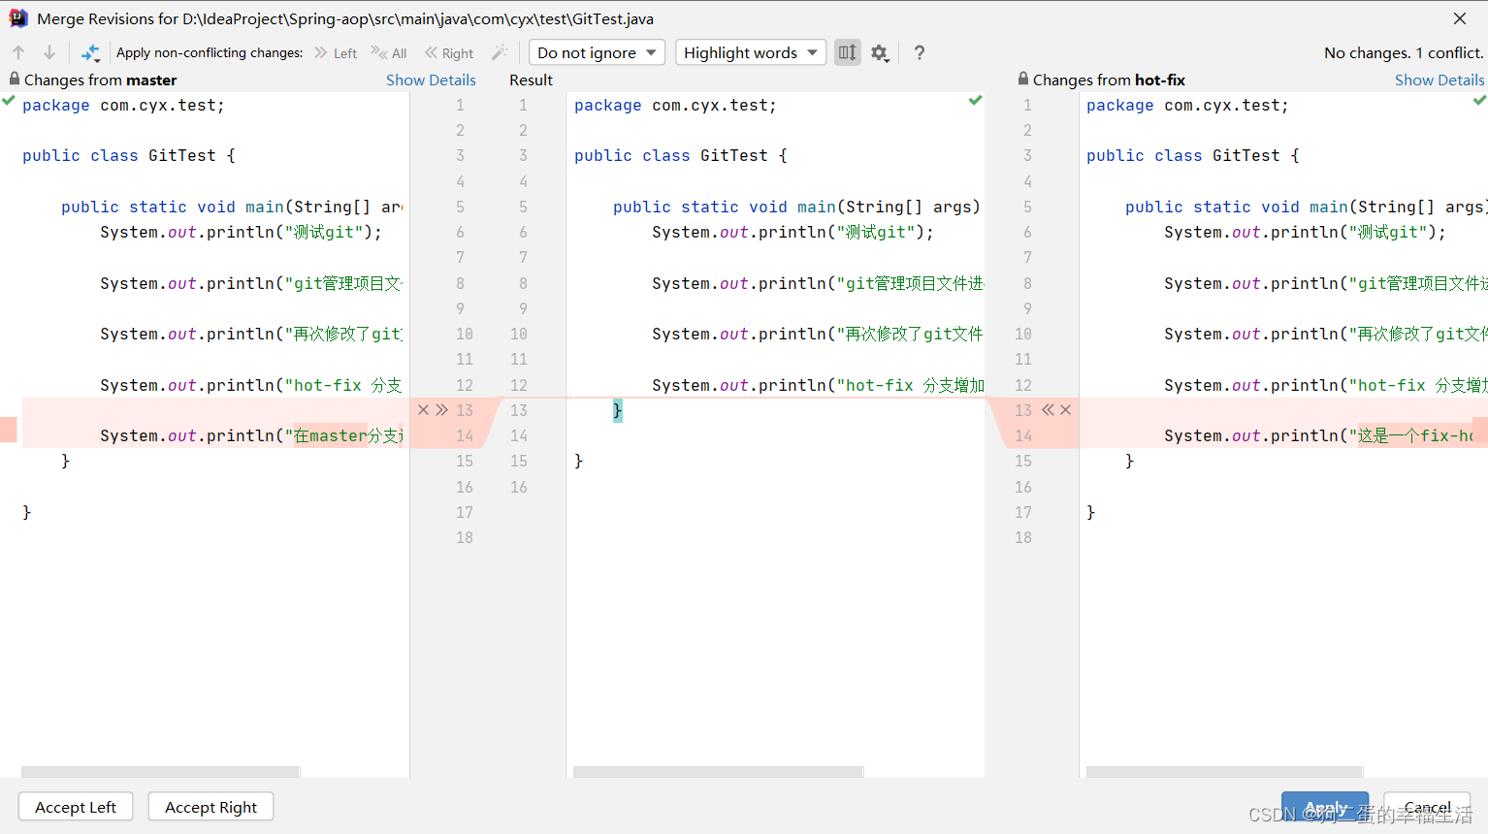
Task: Apply non-conflicting changes from Right
Action: [449, 53]
